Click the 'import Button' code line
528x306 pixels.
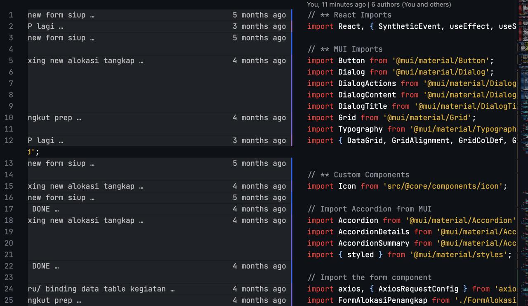pyautogui.click(x=401, y=61)
